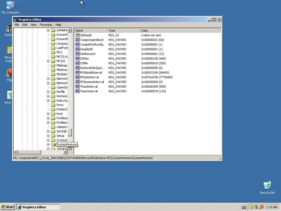Click tree horizontal scroll left arrow
Screen dimensions: 281x211
(16, 152)
